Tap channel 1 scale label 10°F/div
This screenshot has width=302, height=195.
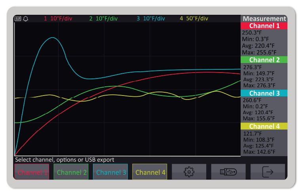[58, 19]
